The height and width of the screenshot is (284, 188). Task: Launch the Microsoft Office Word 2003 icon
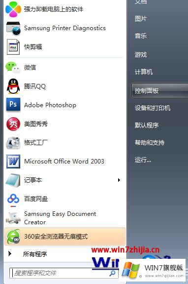click(x=13, y=162)
